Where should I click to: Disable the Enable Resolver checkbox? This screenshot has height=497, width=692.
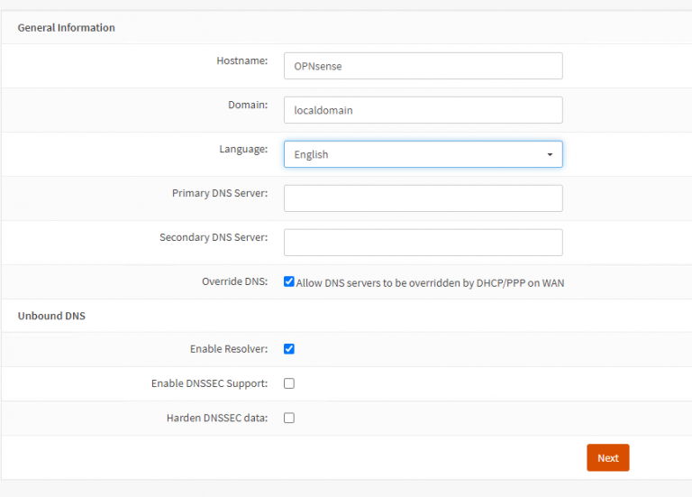289,349
